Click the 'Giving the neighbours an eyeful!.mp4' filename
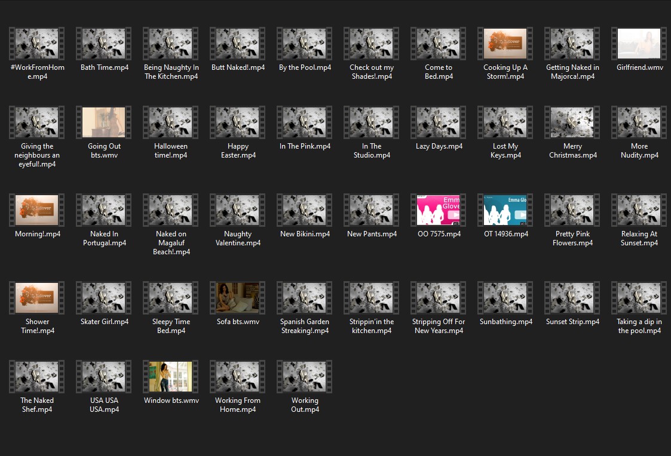Screen dimensions: 671x456 [37, 155]
